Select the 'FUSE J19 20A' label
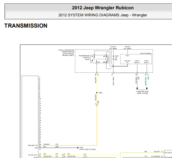Viewport: 172px width, 158px height. 116,58
